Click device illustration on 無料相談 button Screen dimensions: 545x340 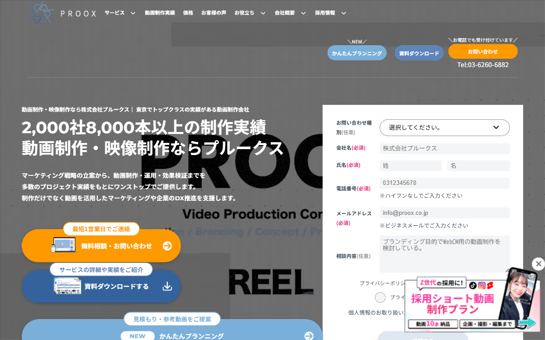(x=63, y=245)
